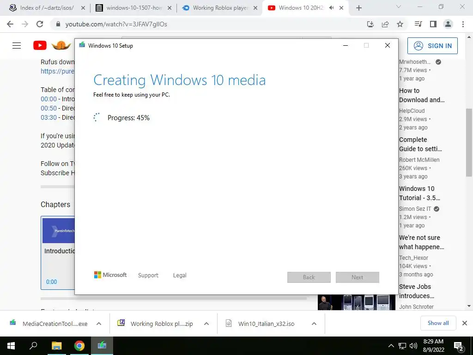Click the Next button in Setup

click(358, 277)
